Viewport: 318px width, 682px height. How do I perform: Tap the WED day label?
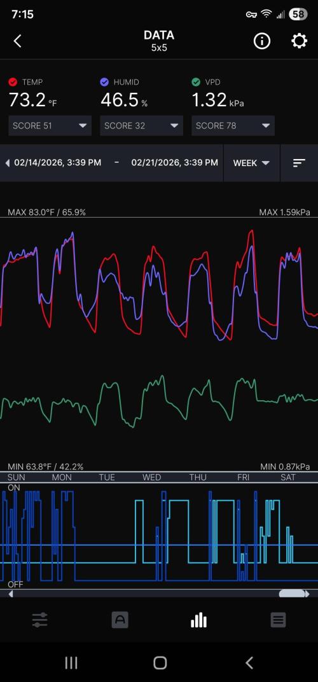pyautogui.click(x=151, y=477)
